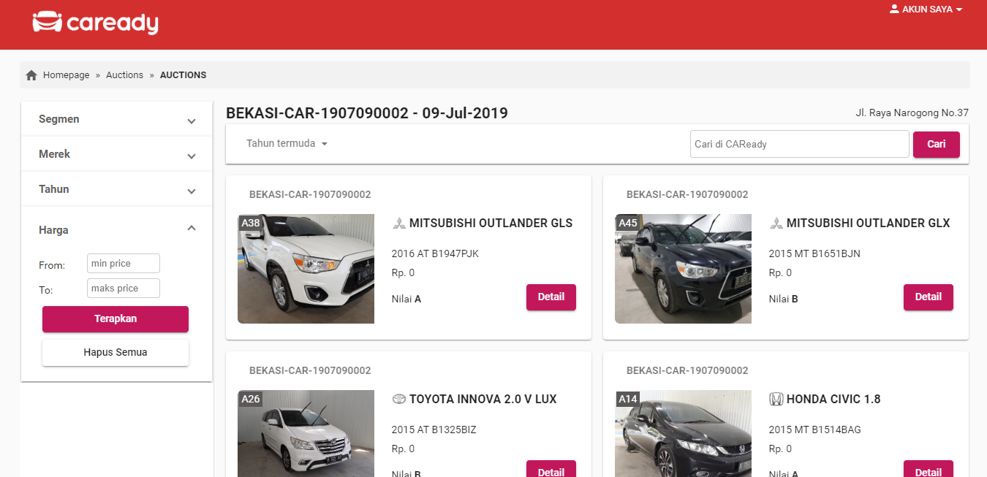Viewport: 987px width, 477px height.
Task: Click the A14 lot badge
Action: [x=628, y=399]
